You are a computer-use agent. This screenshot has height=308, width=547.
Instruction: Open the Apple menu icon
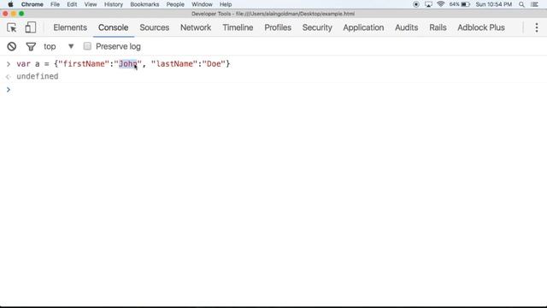10,4
